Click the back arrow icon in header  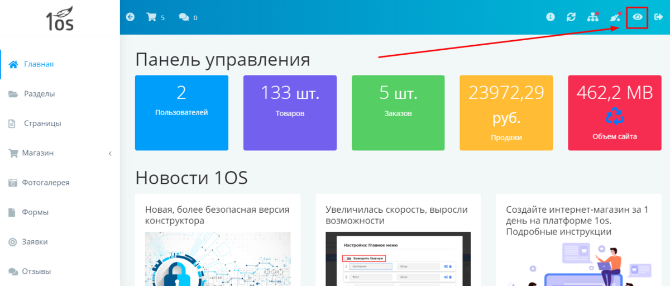click(x=130, y=17)
